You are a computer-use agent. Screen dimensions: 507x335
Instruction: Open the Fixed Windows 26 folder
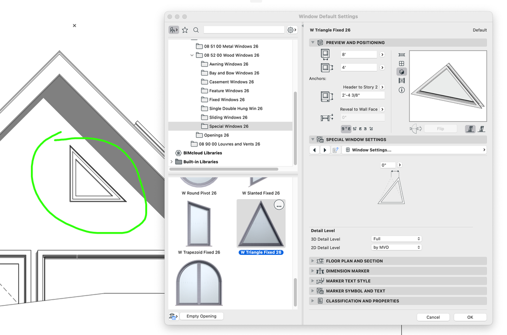227,99
